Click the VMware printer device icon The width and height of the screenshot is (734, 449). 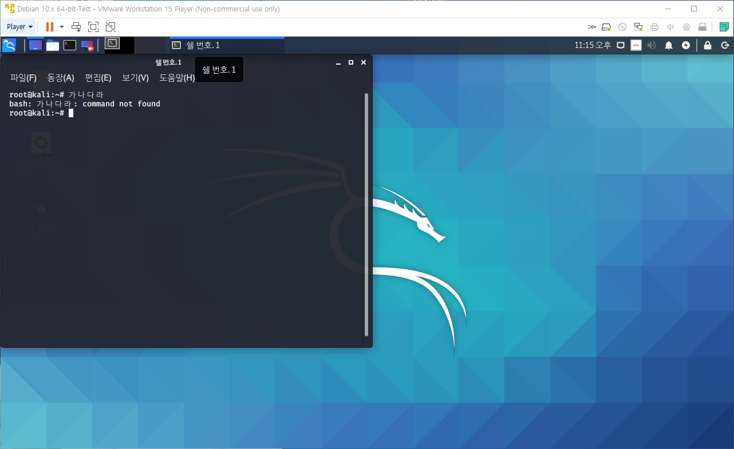point(654,27)
